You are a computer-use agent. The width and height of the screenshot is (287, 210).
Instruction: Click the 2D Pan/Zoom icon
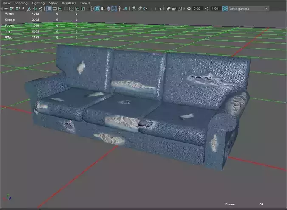34,8
